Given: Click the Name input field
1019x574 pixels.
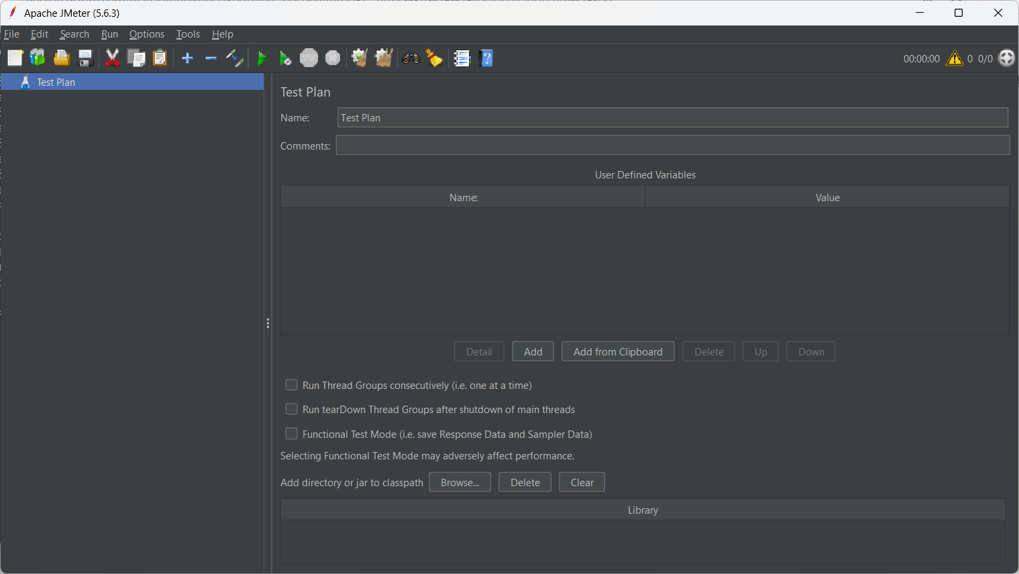Looking at the screenshot, I should (673, 117).
